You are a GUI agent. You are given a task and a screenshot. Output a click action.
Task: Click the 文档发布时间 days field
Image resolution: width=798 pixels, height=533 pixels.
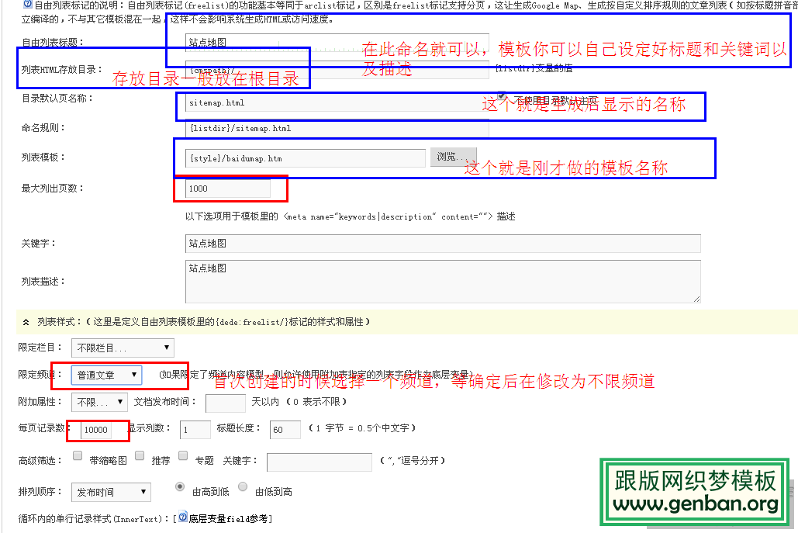click(226, 403)
